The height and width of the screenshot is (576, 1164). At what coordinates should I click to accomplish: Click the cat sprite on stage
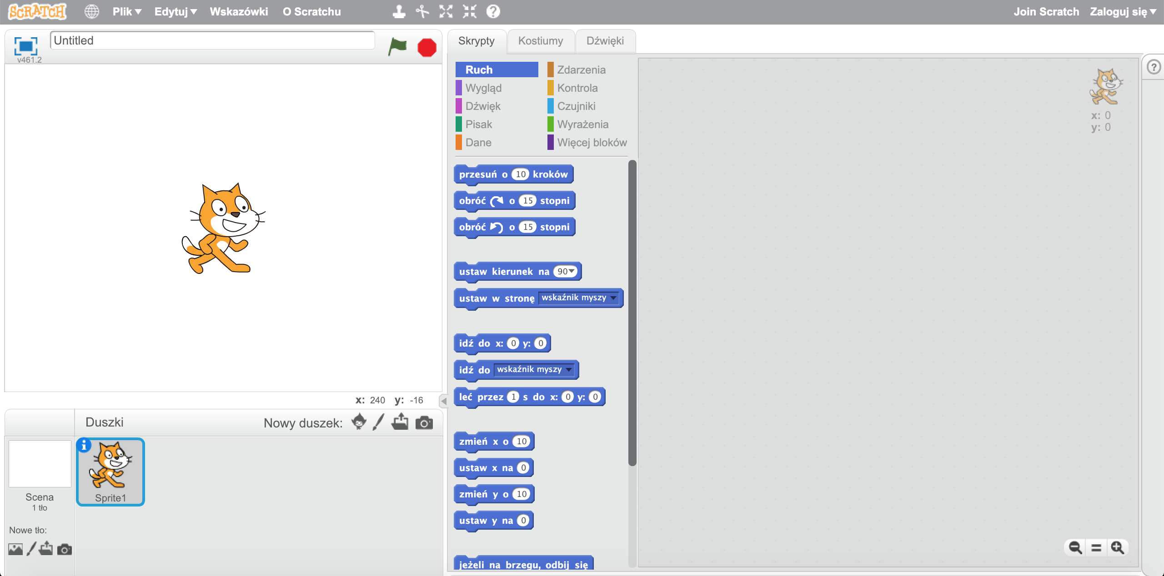(223, 228)
